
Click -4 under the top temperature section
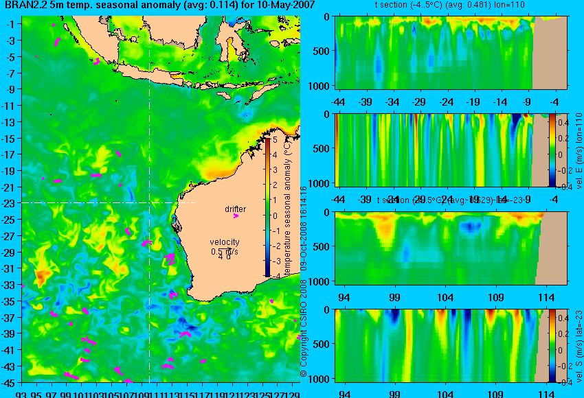point(554,102)
